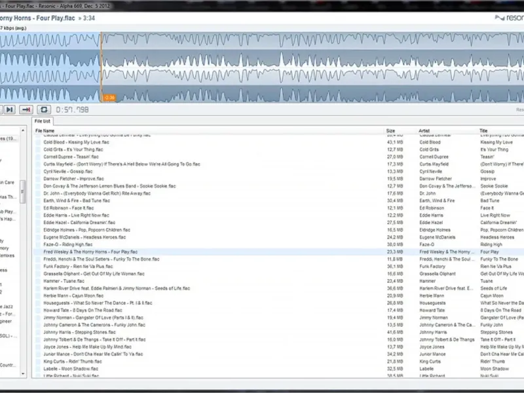Click file icon beside Faze-O - Riding High
Image resolution: width=524 pixels, height=393 pixels.
click(x=38, y=244)
